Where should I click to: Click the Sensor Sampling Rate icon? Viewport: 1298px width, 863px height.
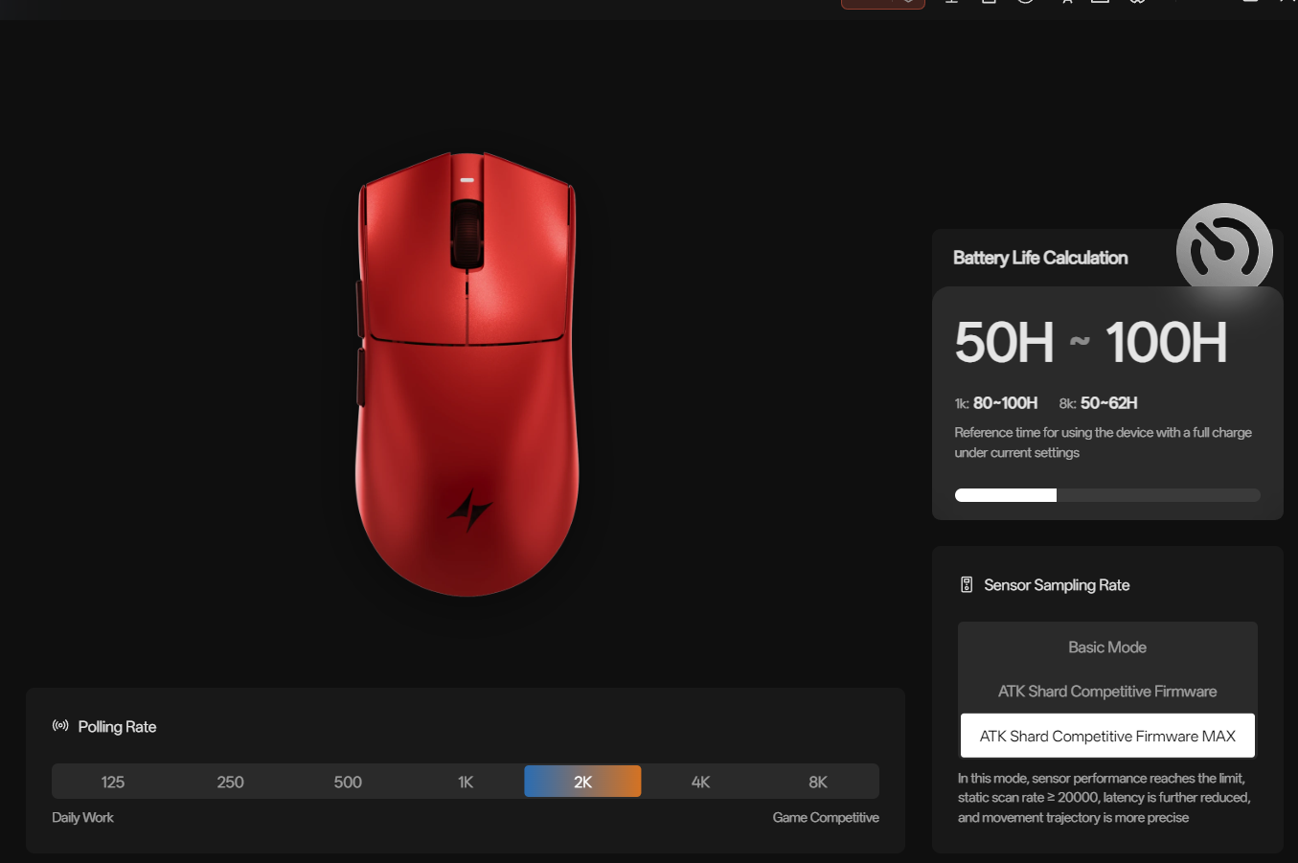pos(967,584)
